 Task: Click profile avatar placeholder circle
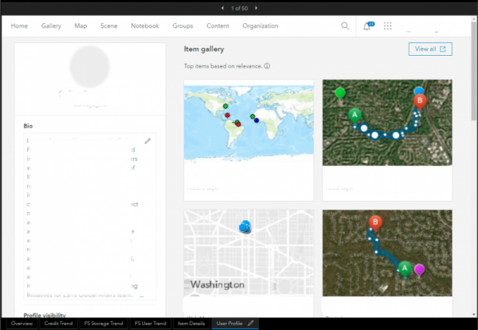pos(89,66)
